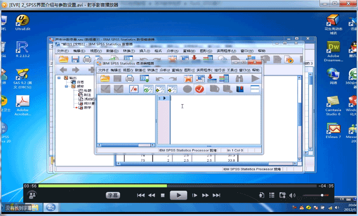Click the 字幕 subtitle button
This screenshot has height=216, width=358.
(113, 196)
